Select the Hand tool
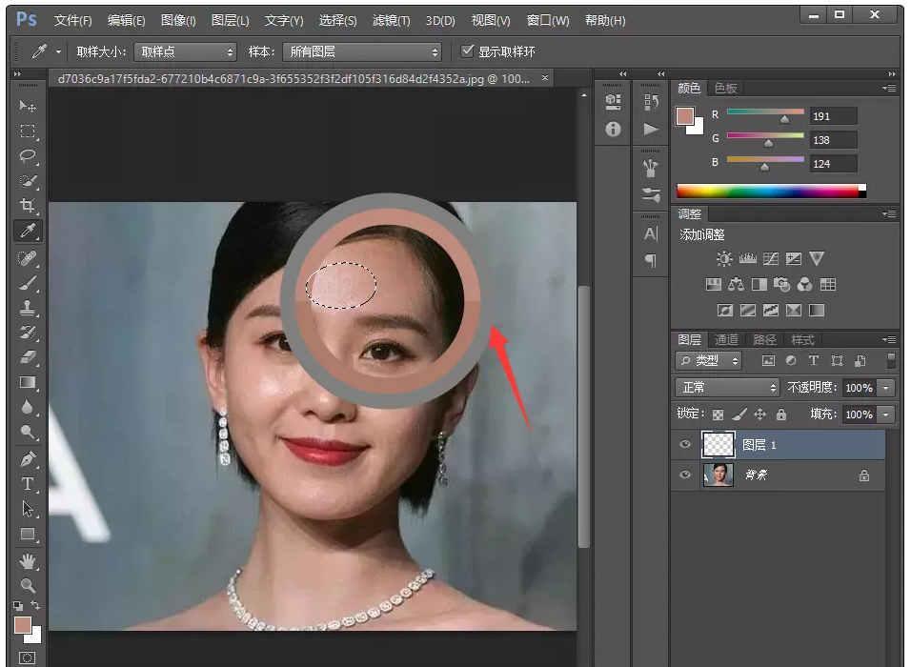Viewport: 911px width, 667px height. 28,559
